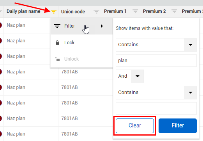Expand the Filter submenu arrow

click(102, 26)
